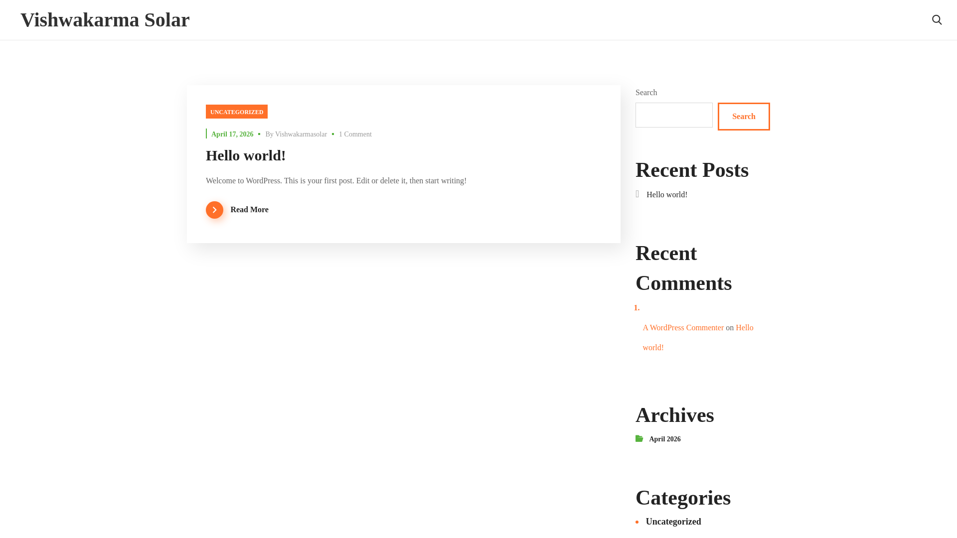Open Hello world! under Recent Posts

(667, 195)
